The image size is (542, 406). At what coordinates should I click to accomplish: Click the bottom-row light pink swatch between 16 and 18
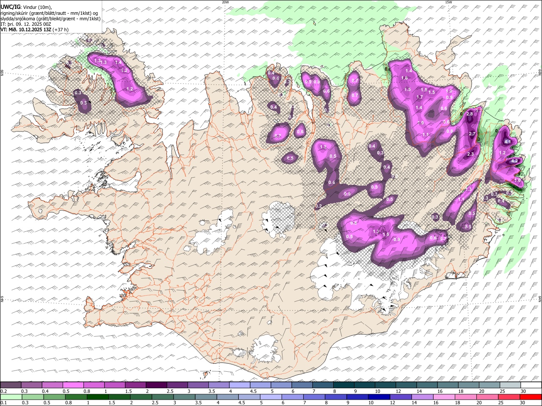[x=444, y=397]
